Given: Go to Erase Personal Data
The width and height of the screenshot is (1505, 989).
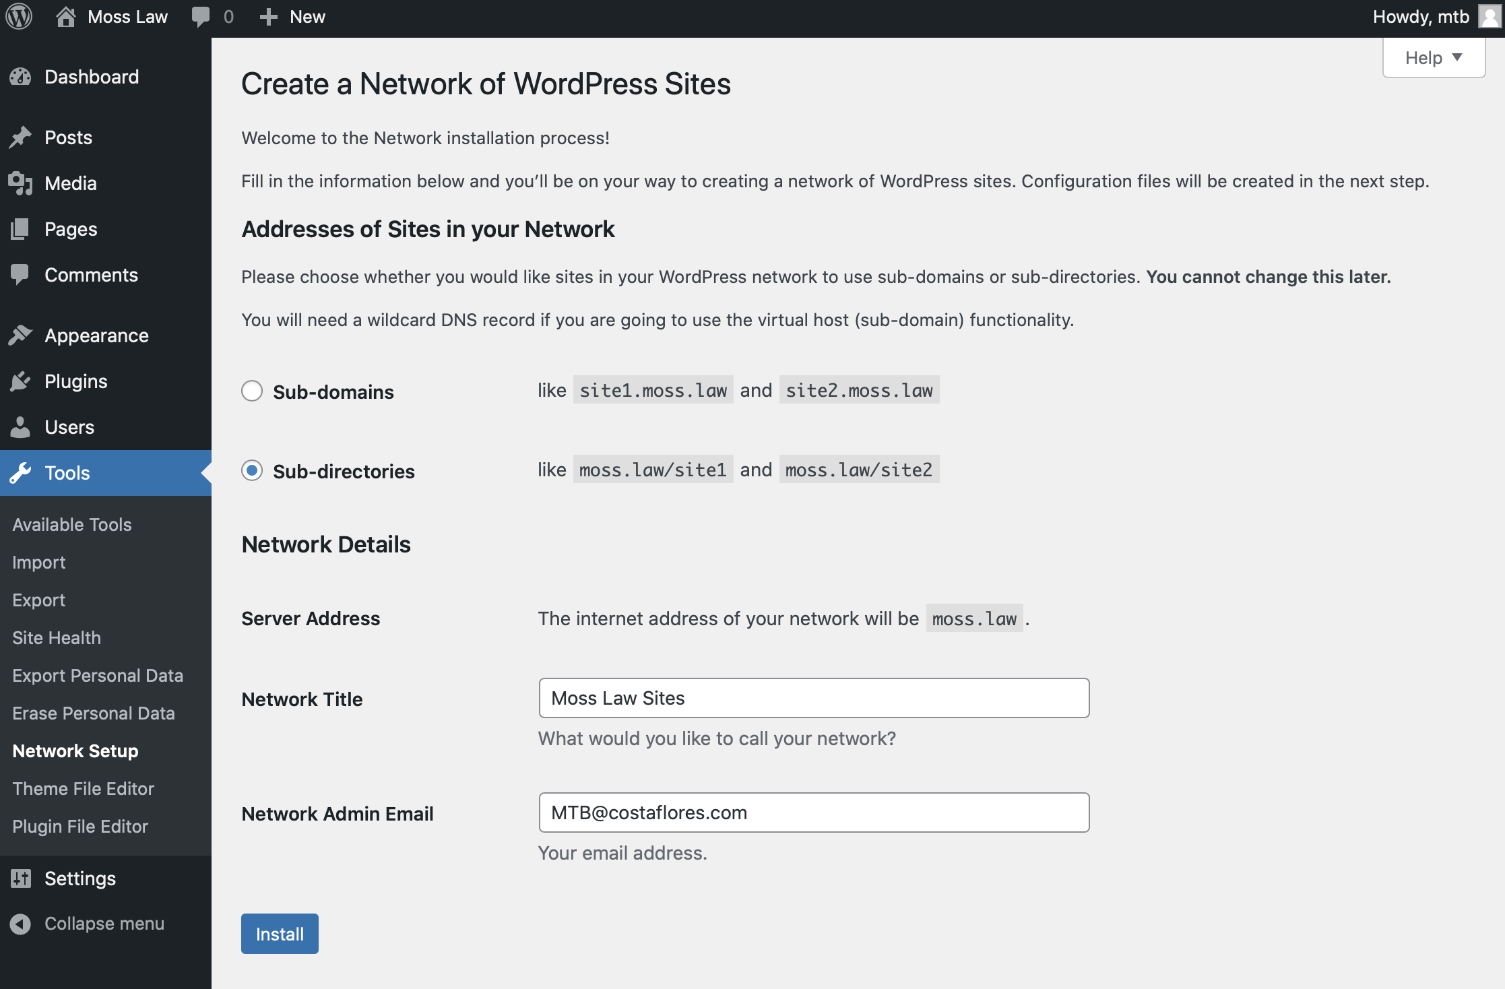Looking at the screenshot, I should tap(94, 713).
